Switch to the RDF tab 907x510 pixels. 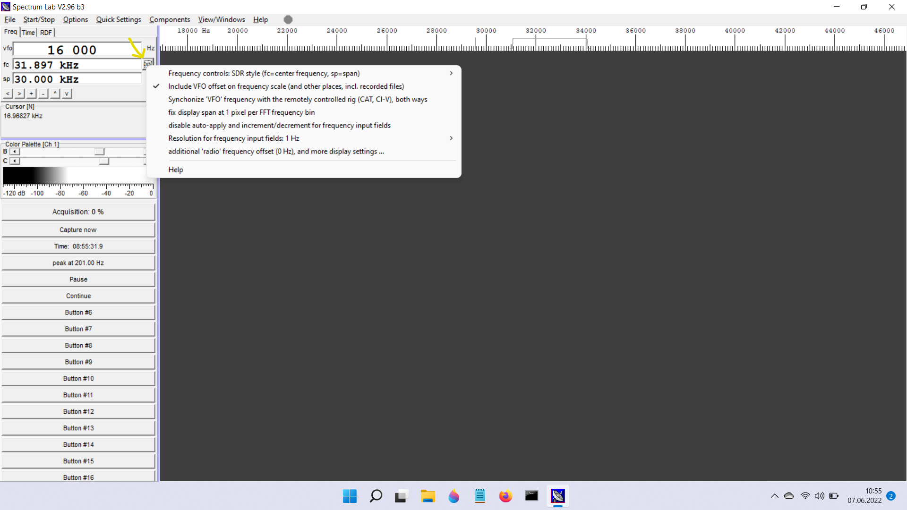pos(46,33)
